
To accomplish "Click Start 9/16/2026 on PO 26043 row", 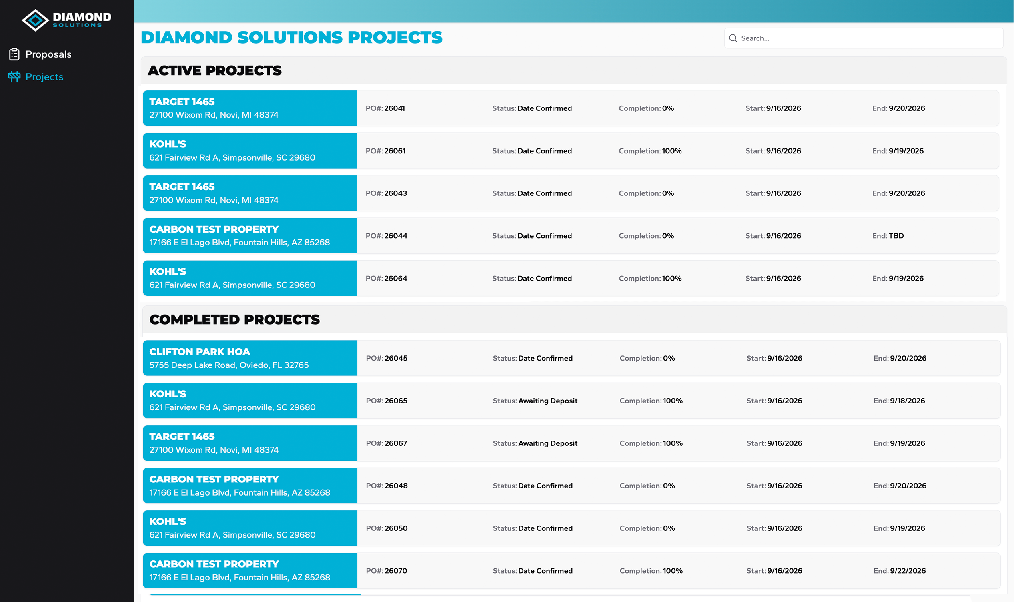I will tap(773, 193).
